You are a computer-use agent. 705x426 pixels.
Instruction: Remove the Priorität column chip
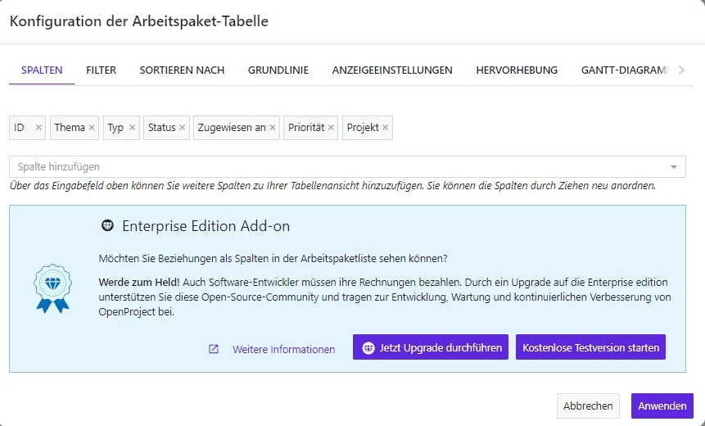(331, 128)
